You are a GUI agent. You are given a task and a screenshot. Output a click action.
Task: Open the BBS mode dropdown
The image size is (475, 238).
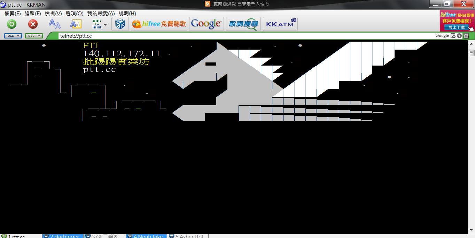pyautogui.click(x=34, y=36)
